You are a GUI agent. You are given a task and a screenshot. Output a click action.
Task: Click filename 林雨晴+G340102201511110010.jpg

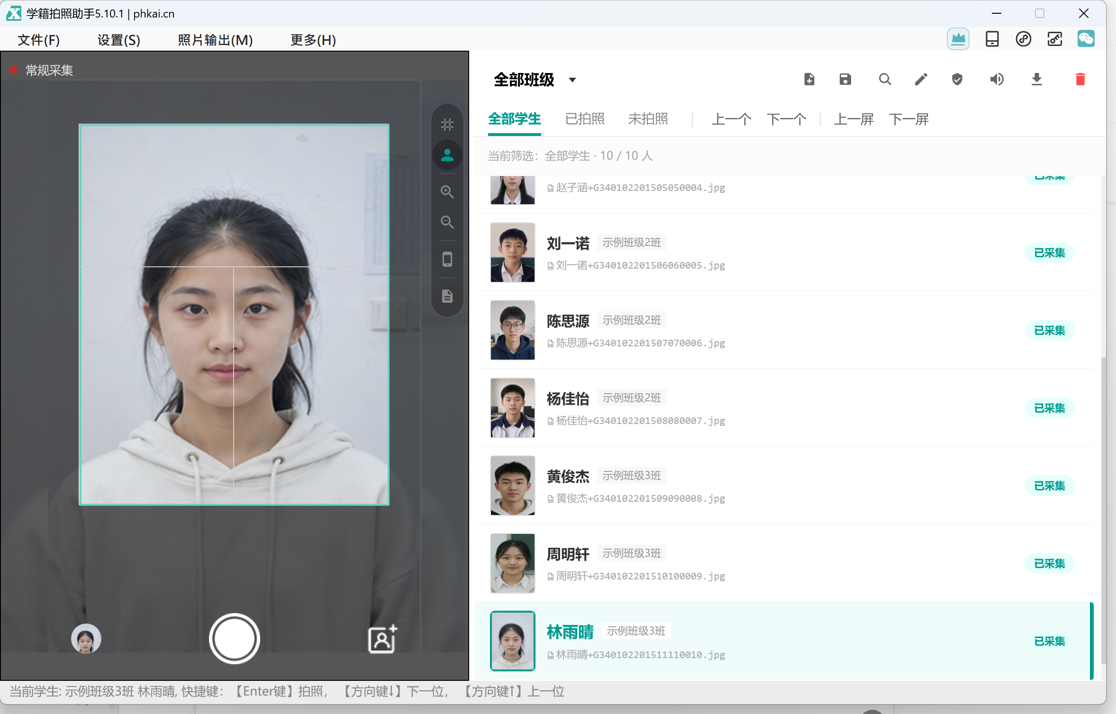[640, 655]
